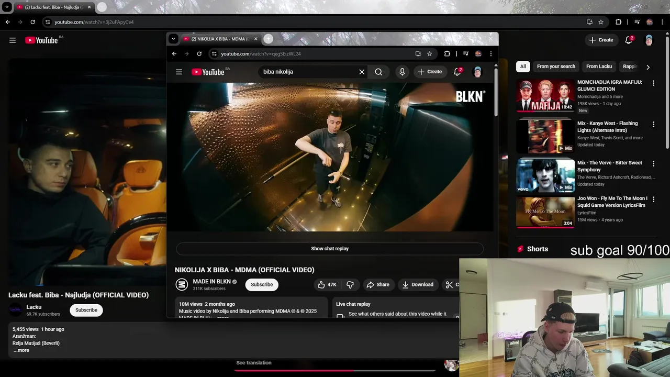Clear the 'biba nikolija' search text
This screenshot has height=377, width=670.
[x=362, y=72]
